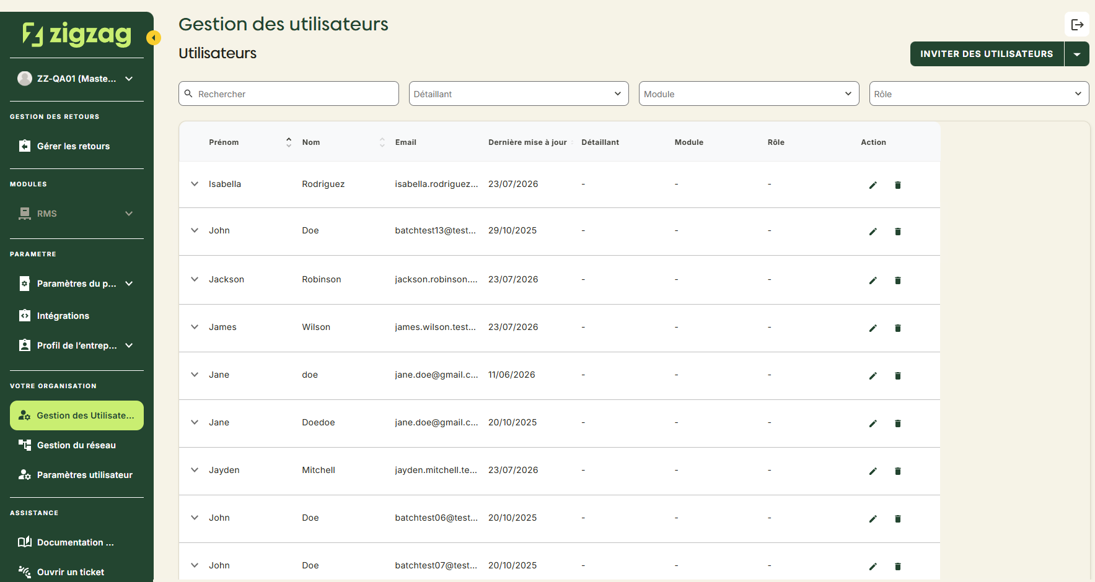Screen dimensions: 1095x582
Task: Expand the Isabella Rodriguez row details
Action: pyautogui.click(x=195, y=184)
